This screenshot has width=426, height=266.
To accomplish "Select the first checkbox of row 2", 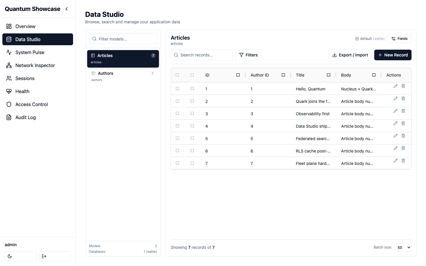I will click(177, 101).
